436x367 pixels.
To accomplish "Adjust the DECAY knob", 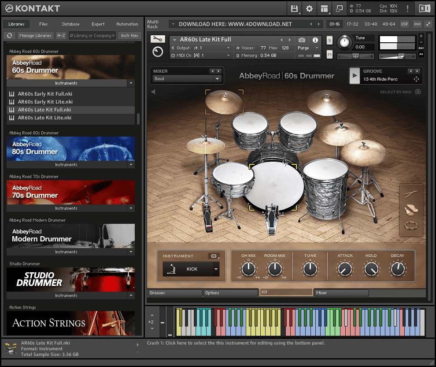I will (398, 269).
